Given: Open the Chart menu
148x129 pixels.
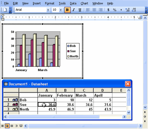Looking at the screenshot, I should 84,3.
